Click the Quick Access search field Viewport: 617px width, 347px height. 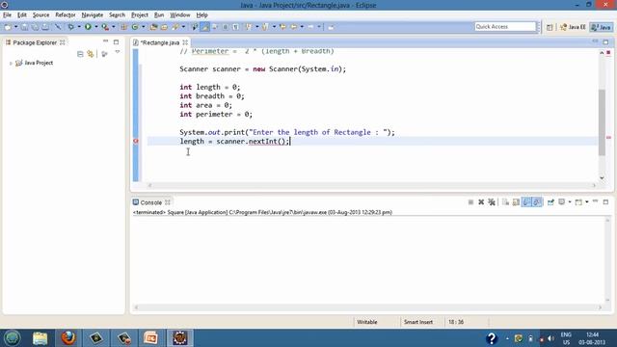point(505,27)
